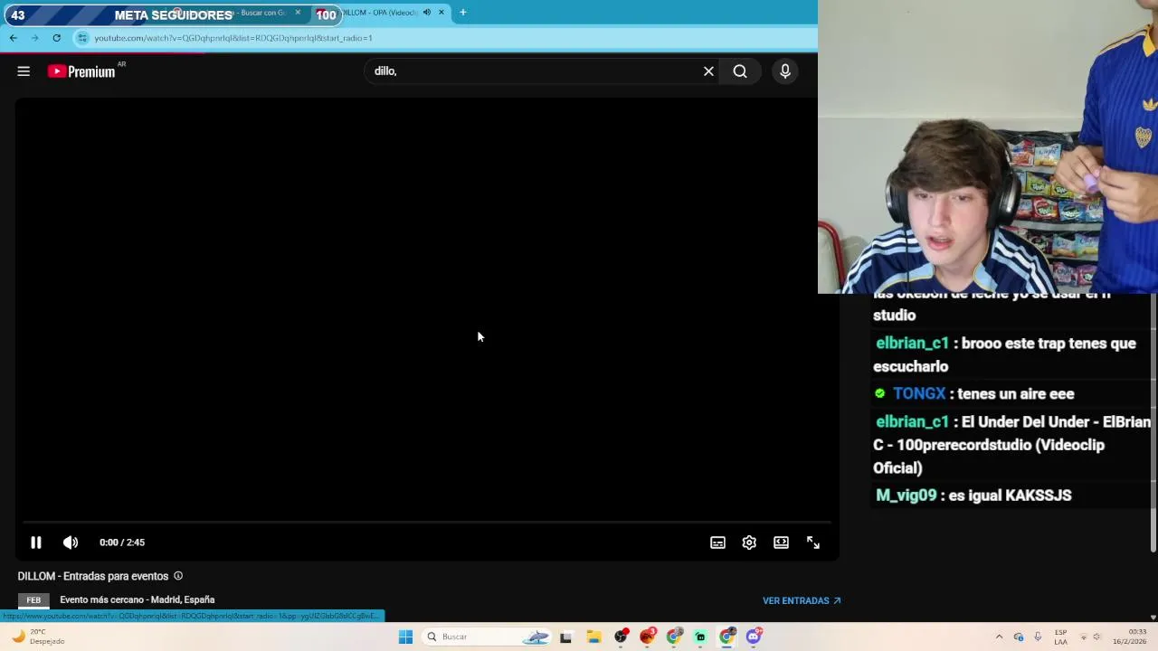Screen dimensions: 1158x651
Task: Select 'Evento más cercano - Madrid, España' row
Action: (137, 599)
